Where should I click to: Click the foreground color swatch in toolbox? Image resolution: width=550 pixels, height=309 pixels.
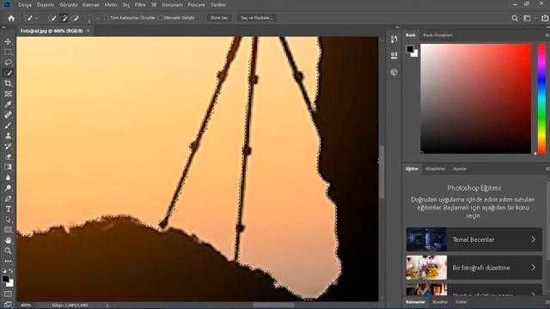[5, 279]
